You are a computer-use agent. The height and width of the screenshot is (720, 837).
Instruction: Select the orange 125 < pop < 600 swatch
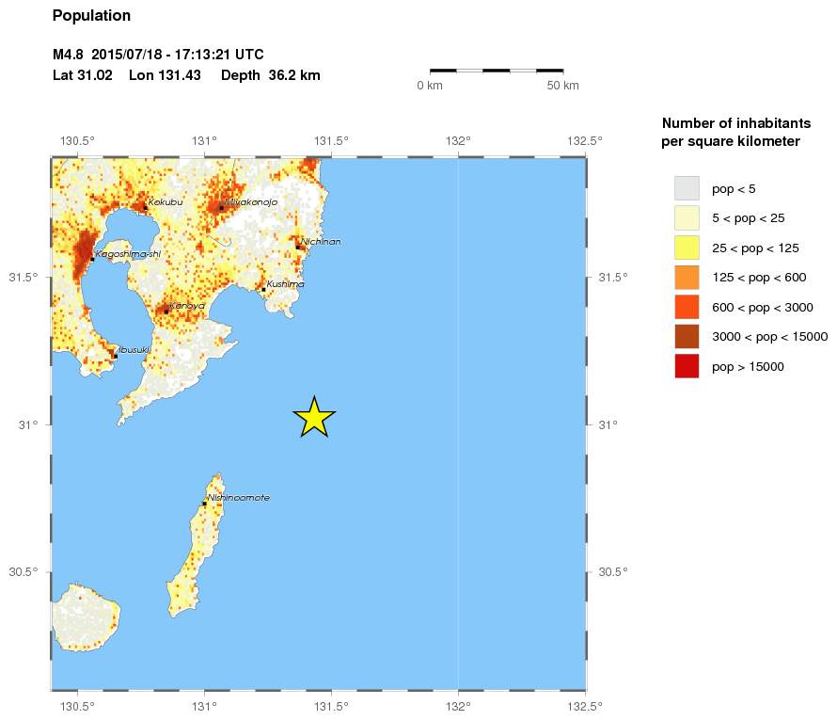(687, 278)
